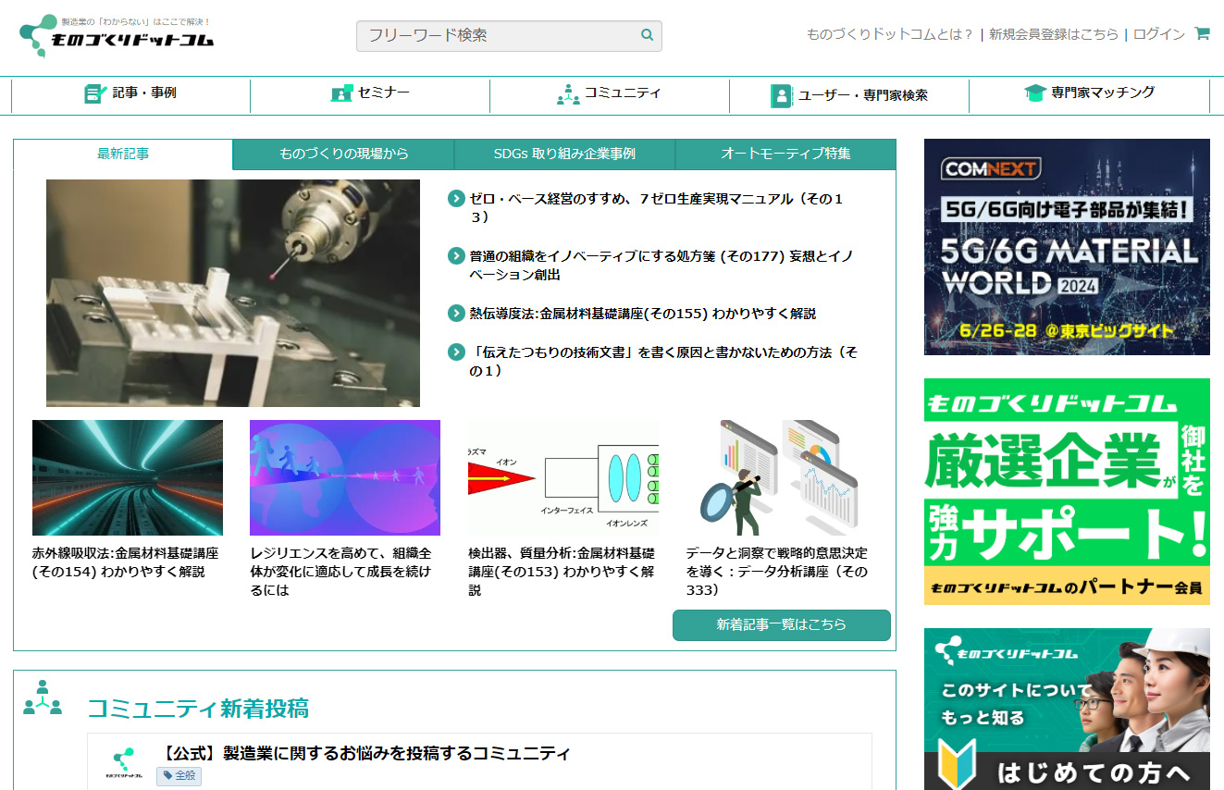Select the ものづくりの現場から tab
The image size is (1224, 790).
click(x=343, y=154)
